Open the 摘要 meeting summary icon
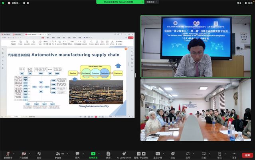This screenshot has width=255, height=160. pos(108,154)
